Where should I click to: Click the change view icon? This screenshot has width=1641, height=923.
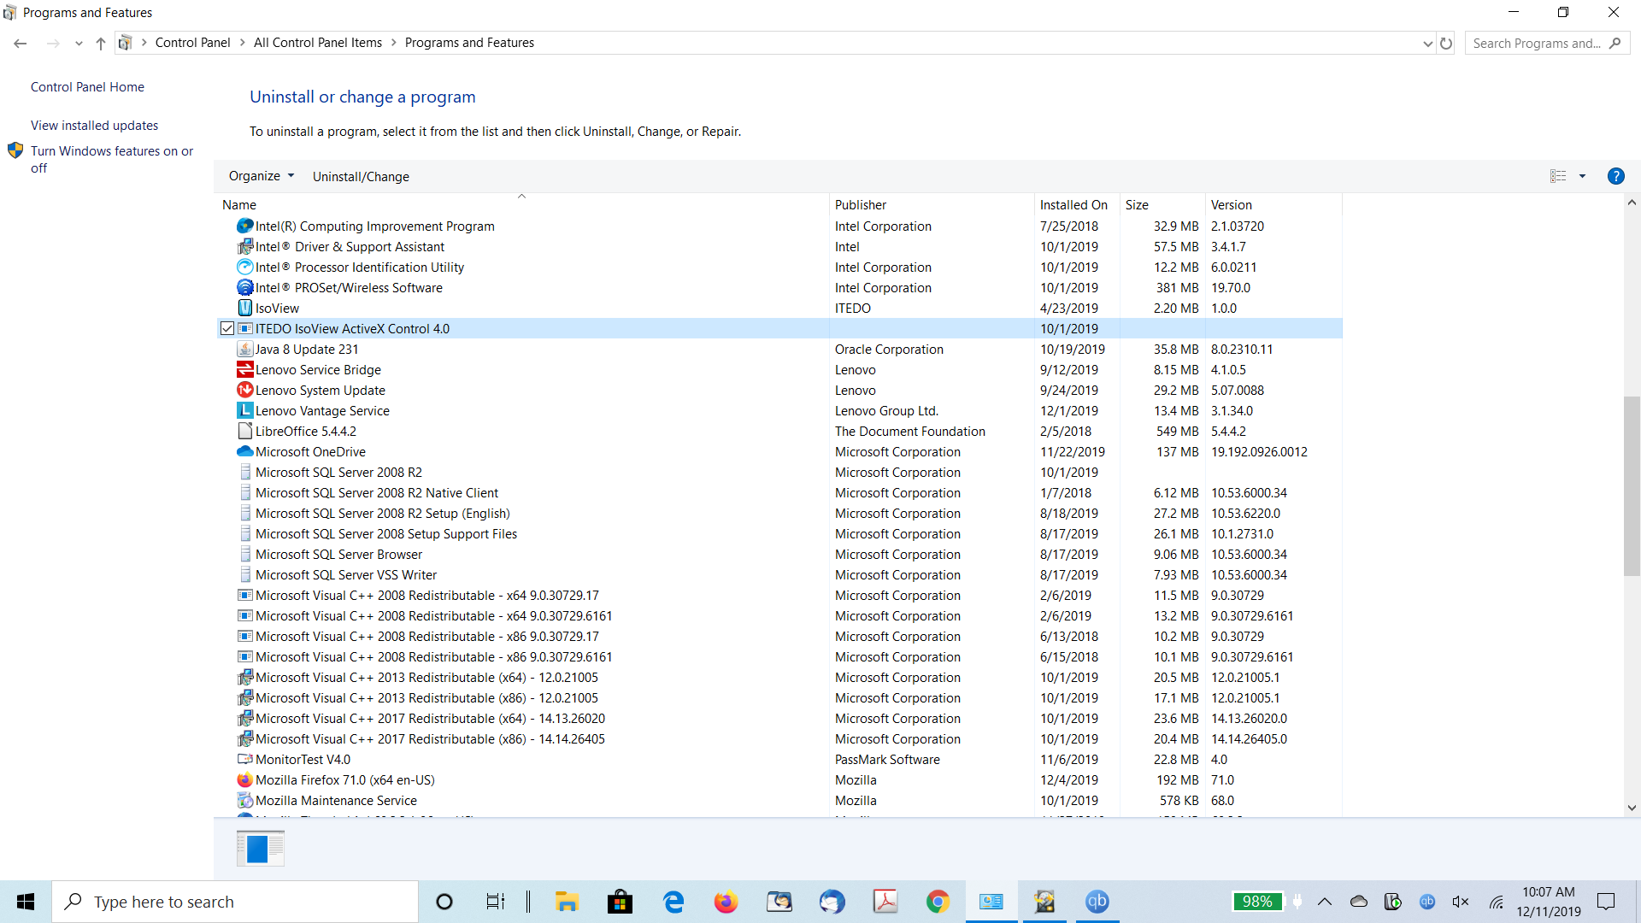1558,176
